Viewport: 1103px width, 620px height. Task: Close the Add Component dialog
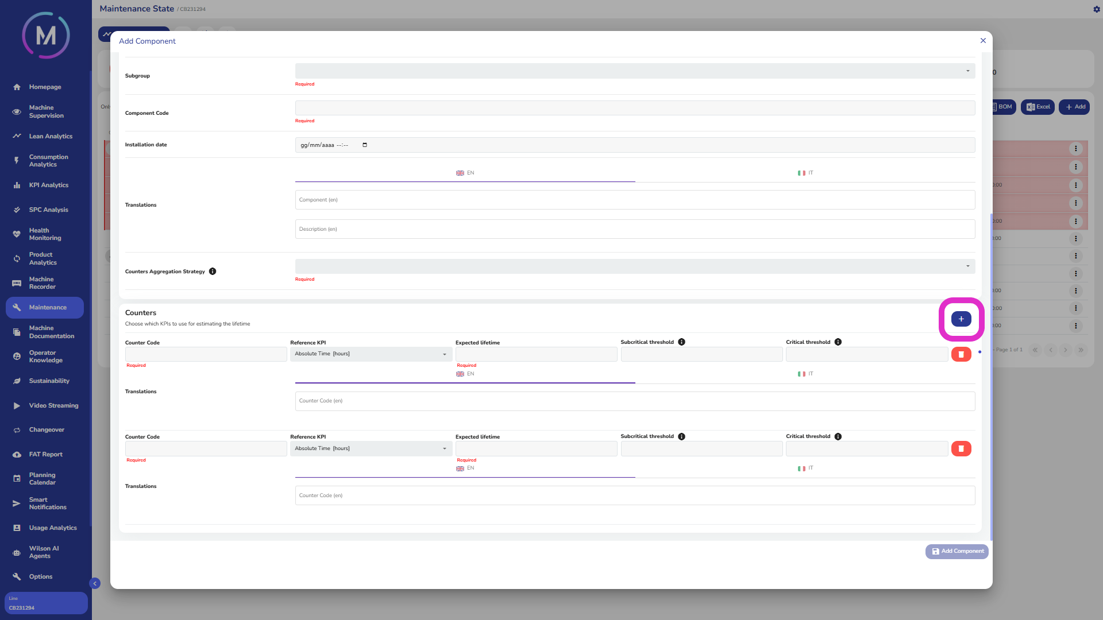pyautogui.click(x=983, y=41)
